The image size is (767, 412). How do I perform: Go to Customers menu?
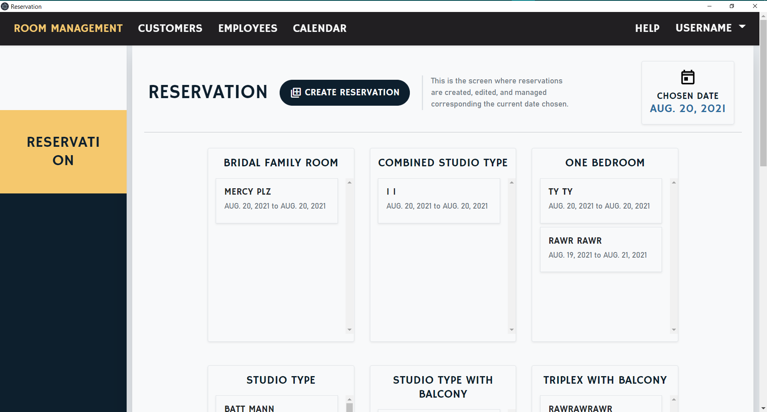point(170,28)
